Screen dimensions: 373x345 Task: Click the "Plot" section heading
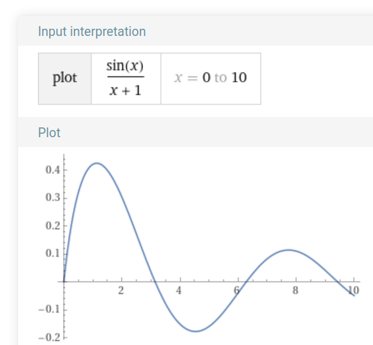click(x=49, y=133)
